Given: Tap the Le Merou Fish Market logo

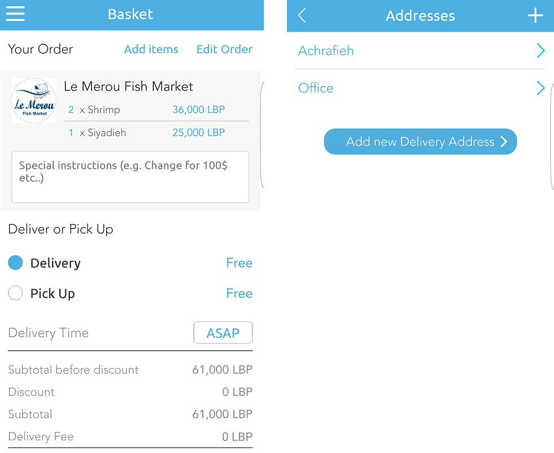Looking at the screenshot, I should [34, 101].
